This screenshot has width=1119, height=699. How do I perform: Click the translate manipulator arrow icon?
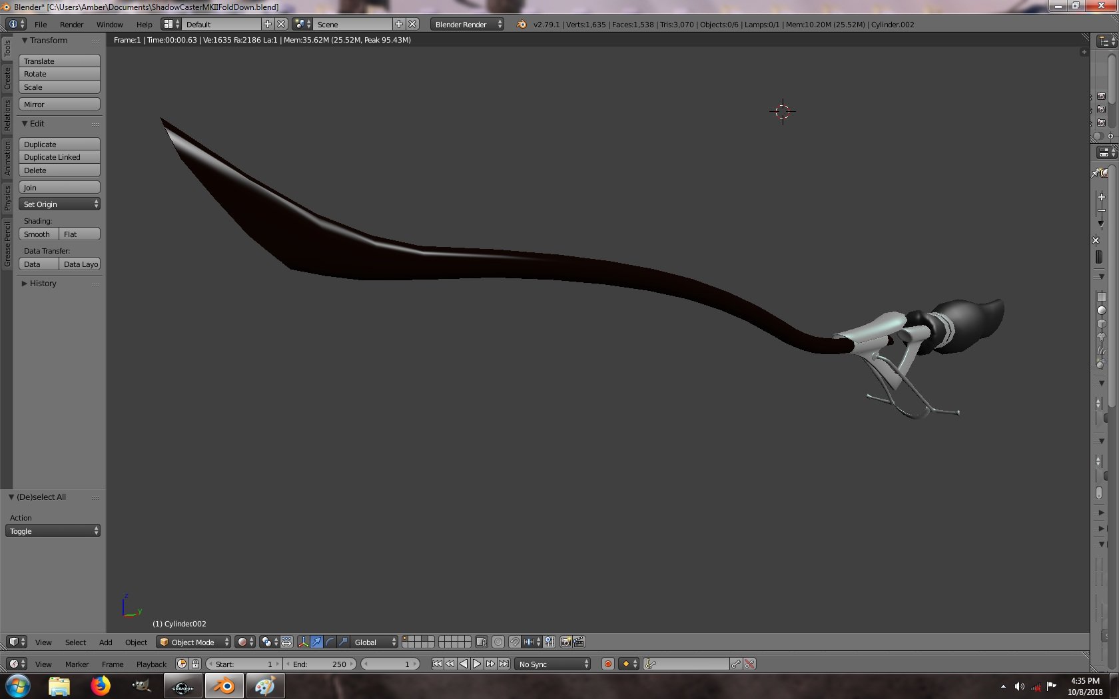click(316, 642)
